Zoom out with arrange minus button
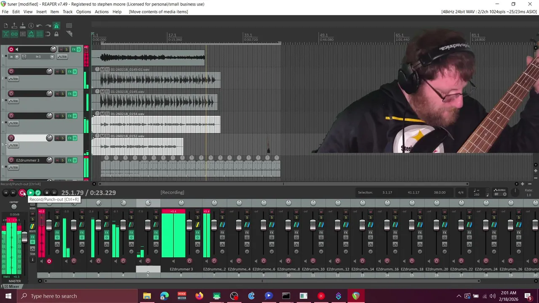This screenshot has height=303, width=539. [530, 184]
